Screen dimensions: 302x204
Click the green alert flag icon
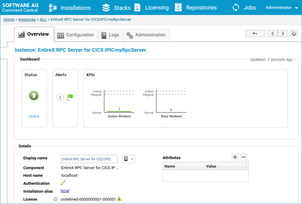70,97
